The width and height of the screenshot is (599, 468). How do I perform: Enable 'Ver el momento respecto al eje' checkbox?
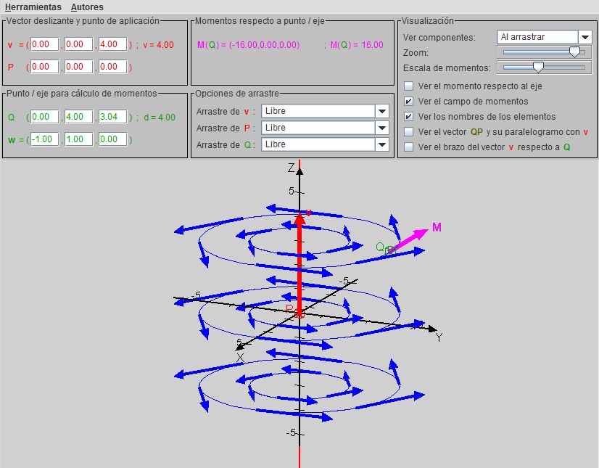coord(409,86)
